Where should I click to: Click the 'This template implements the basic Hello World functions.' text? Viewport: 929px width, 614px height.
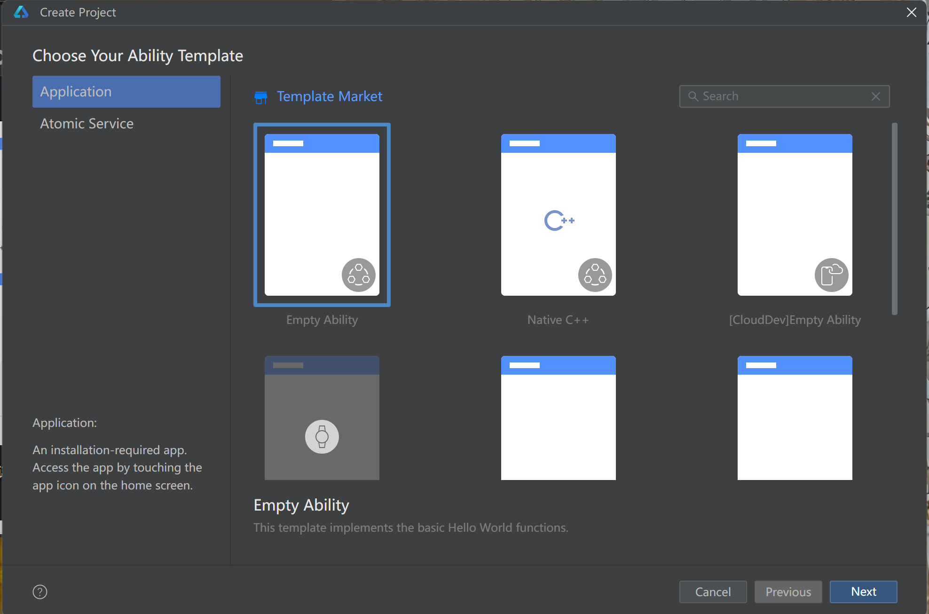411,527
